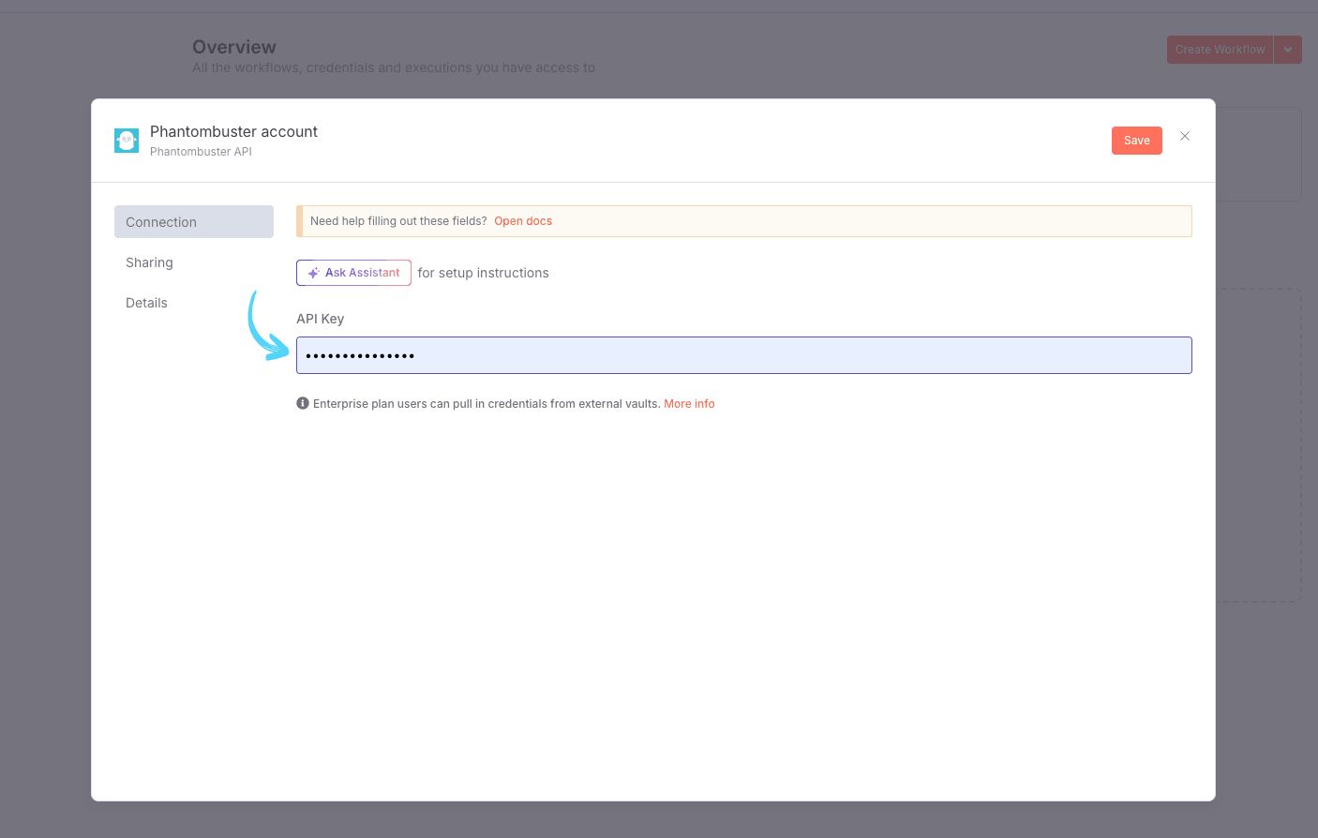The width and height of the screenshot is (1318, 838).
Task: Follow the More info link
Action: click(689, 404)
